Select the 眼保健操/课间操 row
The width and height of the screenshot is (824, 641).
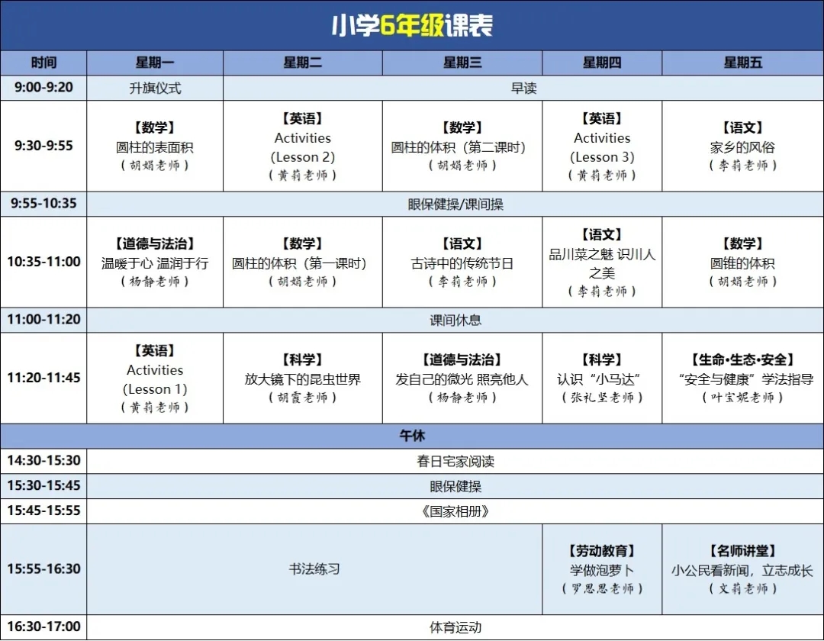click(x=455, y=204)
